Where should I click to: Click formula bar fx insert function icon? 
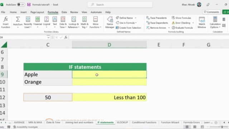tap(66, 37)
